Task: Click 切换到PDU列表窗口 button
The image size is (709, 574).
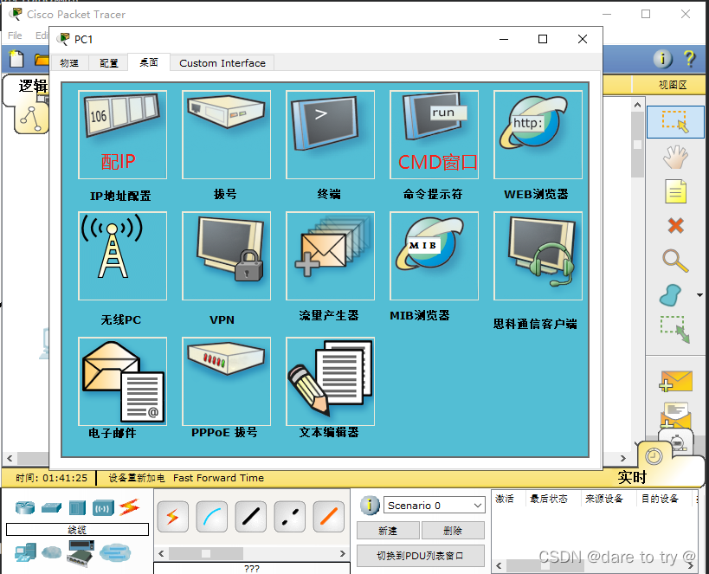Action: (x=420, y=555)
